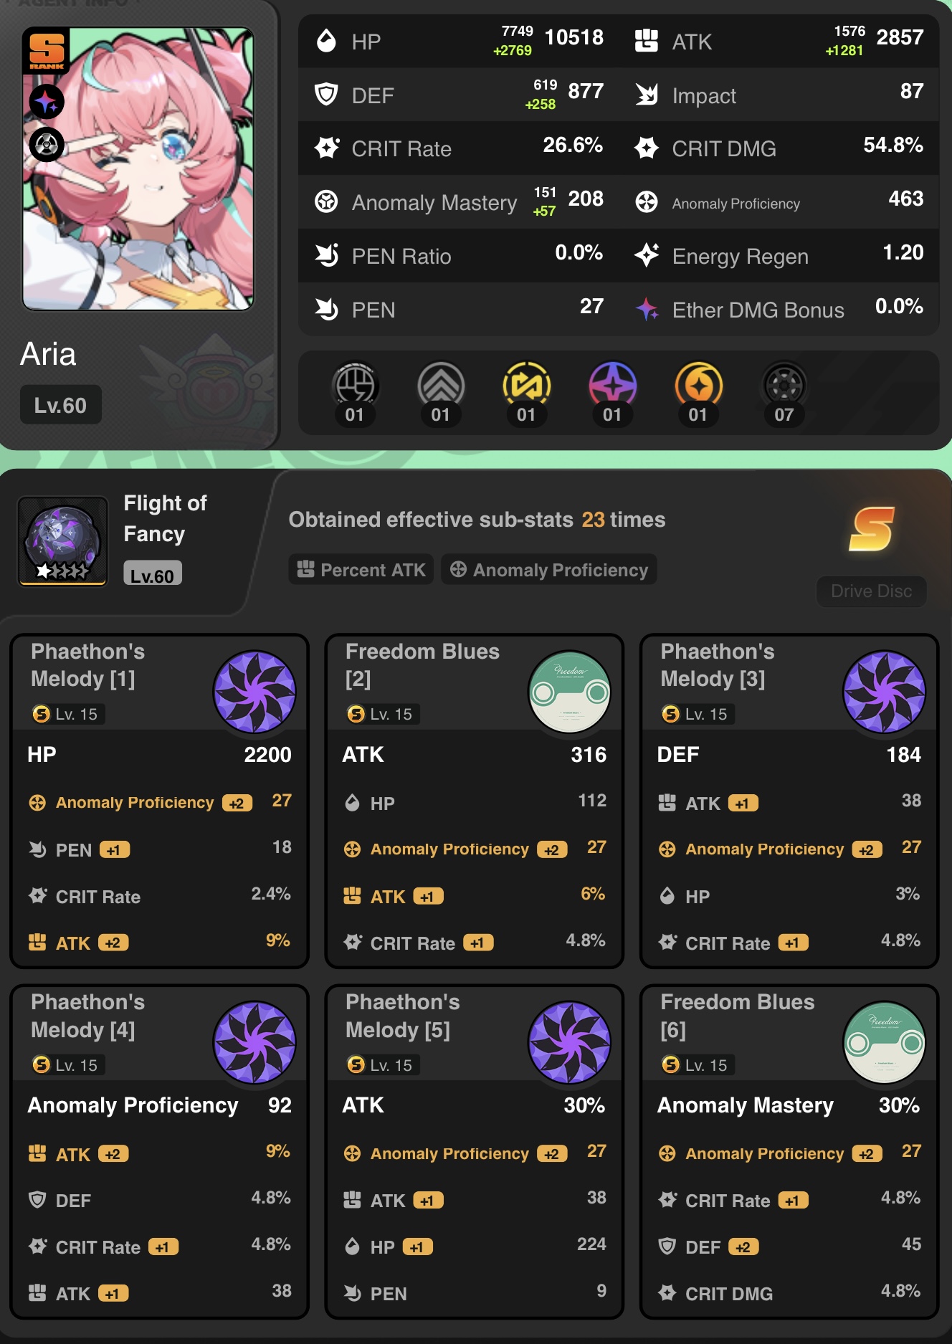Click the Drive Disc button
The image size is (952, 1344).
point(871,591)
